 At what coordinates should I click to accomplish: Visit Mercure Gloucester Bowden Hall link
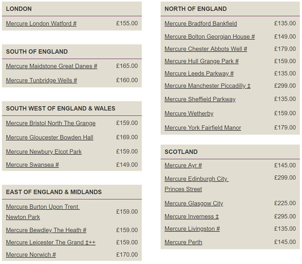[x=50, y=137]
